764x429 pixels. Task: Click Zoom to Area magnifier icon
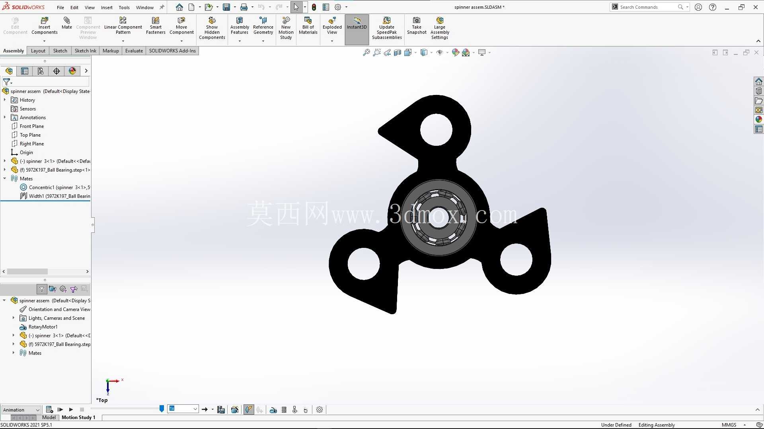[376, 52]
